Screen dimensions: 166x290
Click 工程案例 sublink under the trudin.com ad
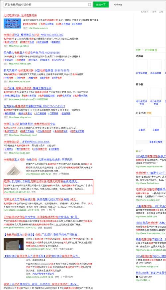[x=54, y=149]
